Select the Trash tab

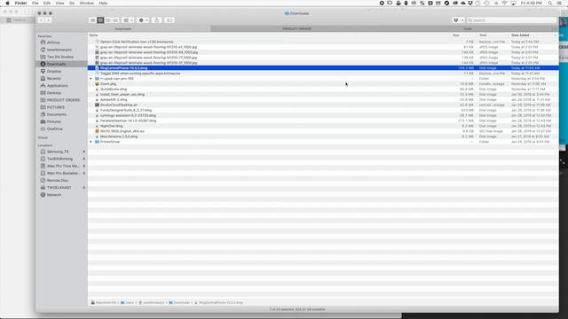(x=468, y=28)
